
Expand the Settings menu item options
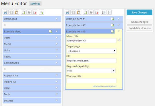coord(57,101)
